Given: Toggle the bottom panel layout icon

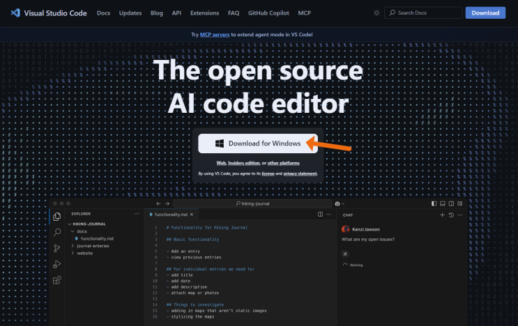Looking at the screenshot, I should click(443, 203).
